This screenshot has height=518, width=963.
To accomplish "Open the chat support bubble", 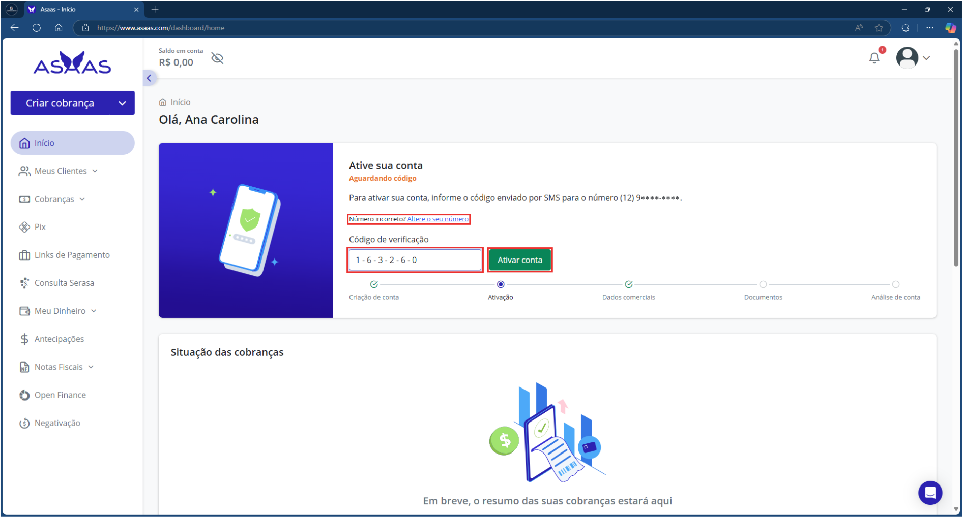I will pyautogui.click(x=929, y=493).
